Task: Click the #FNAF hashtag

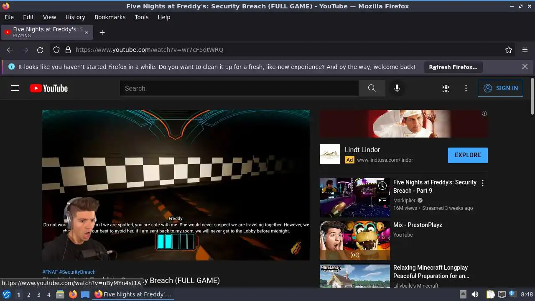Action: tap(50, 272)
